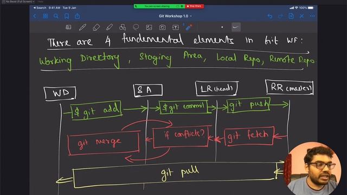
Task: Open the page thumbnails grid view
Action: pyautogui.click(x=46, y=16)
